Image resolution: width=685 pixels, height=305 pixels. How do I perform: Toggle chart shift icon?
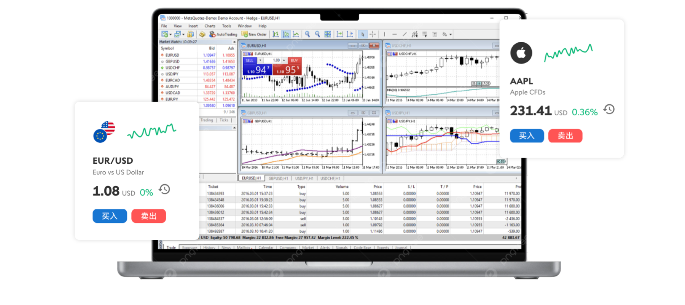[x=350, y=34]
